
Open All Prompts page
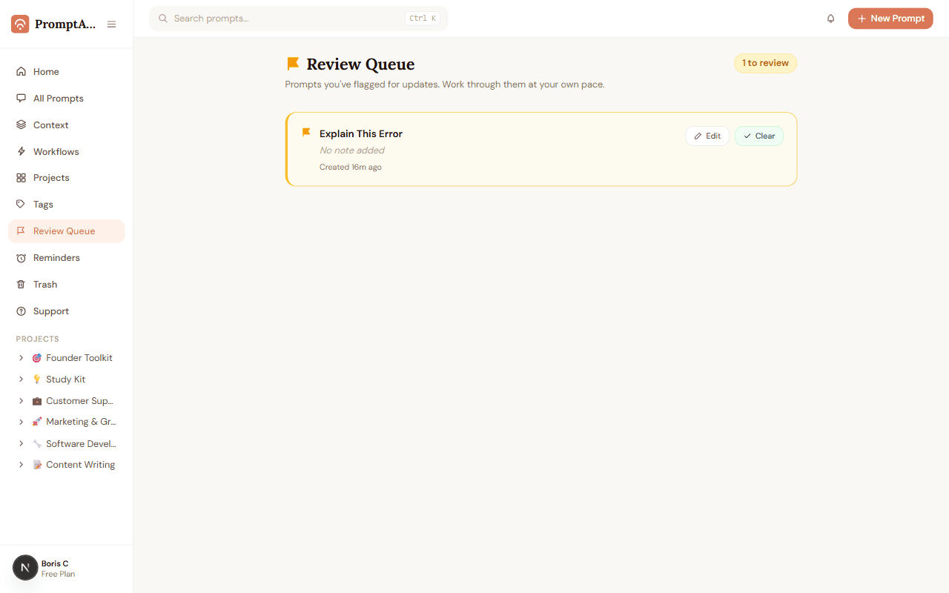click(67, 99)
